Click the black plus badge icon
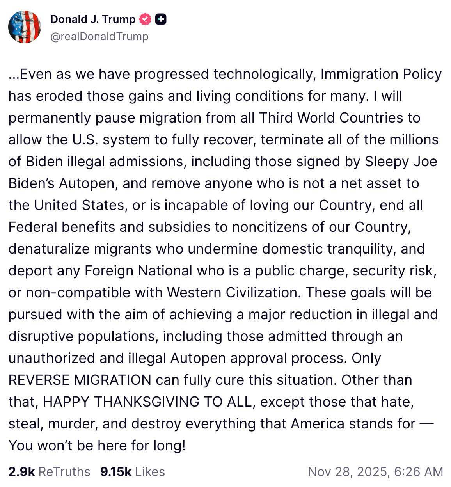Viewport: 451px width, 487px height. coord(161,19)
